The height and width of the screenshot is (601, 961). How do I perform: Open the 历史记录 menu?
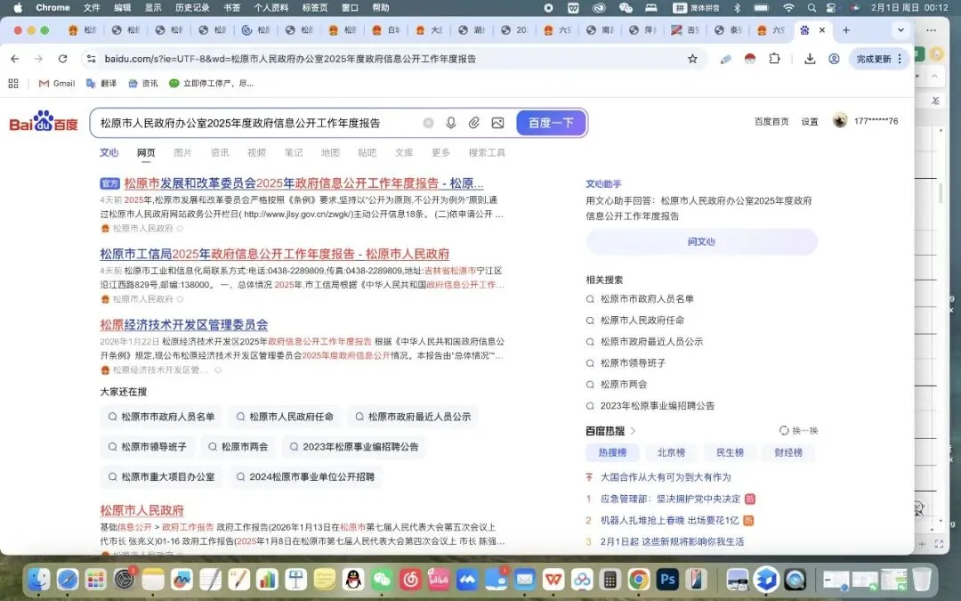(x=192, y=7)
